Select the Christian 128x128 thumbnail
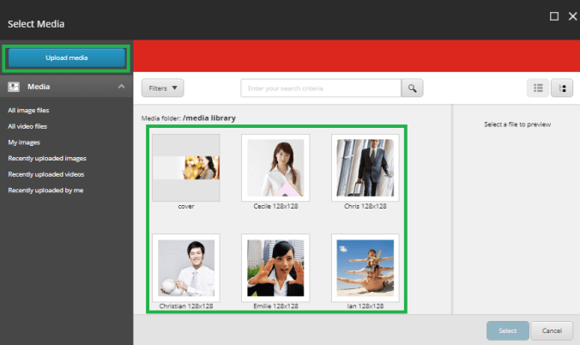This screenshot has height=345, width=580. pyautogui.click(x=186, y=268)
